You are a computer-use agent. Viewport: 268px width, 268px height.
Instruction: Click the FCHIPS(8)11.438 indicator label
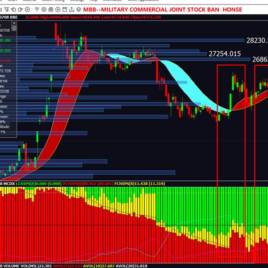140,184
